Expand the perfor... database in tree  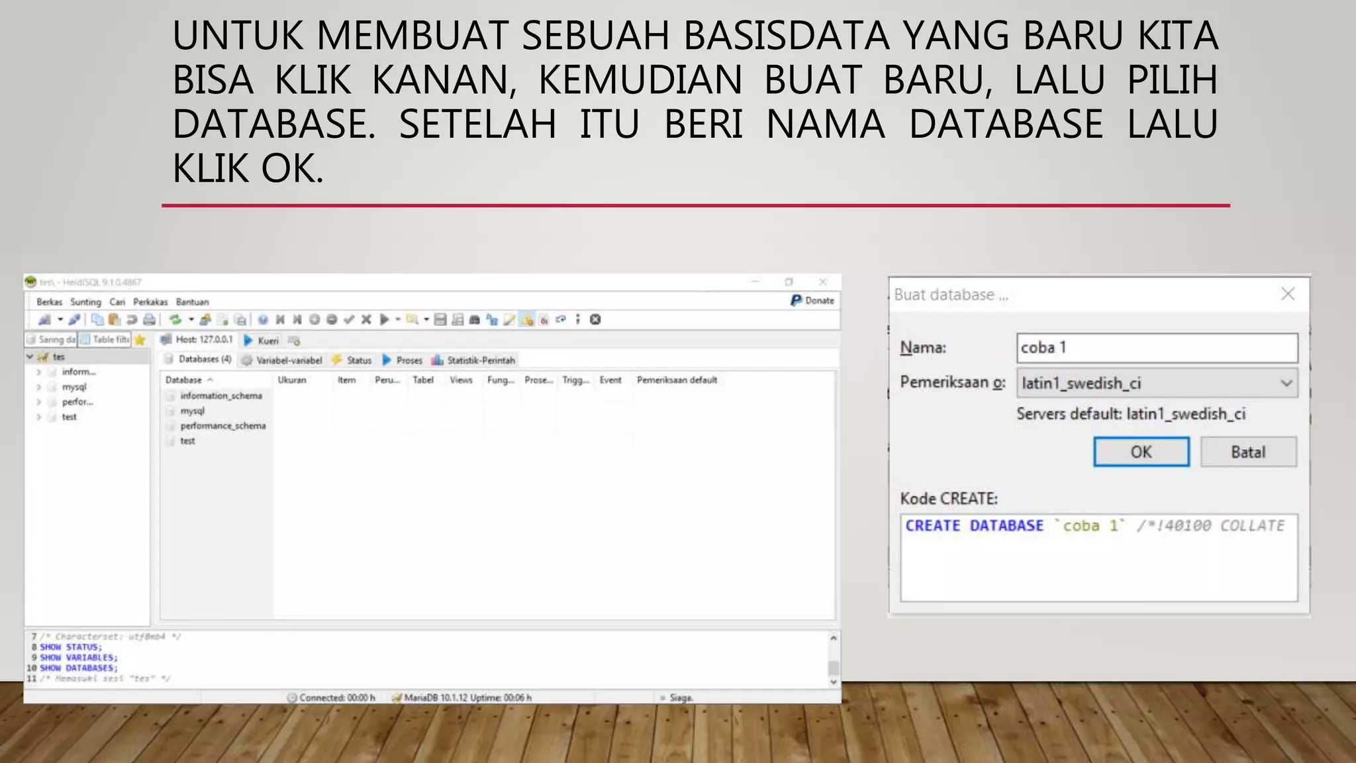click(38, 402)
